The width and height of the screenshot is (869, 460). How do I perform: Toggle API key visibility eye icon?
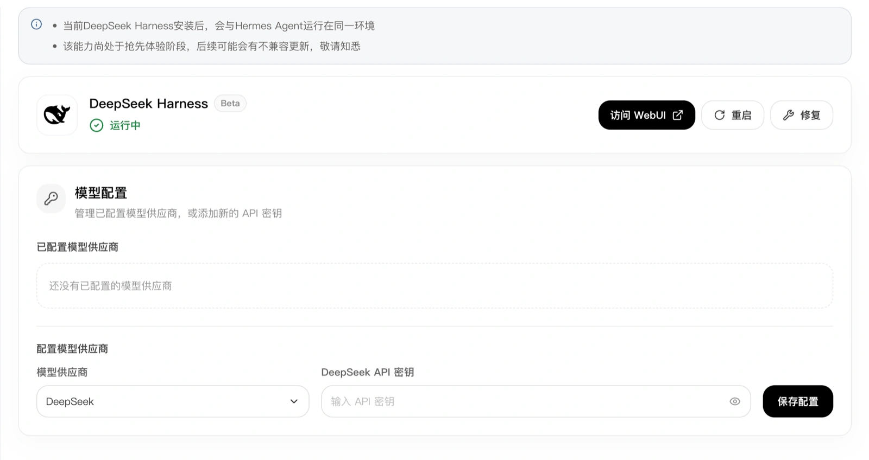(x=735, y=401)
